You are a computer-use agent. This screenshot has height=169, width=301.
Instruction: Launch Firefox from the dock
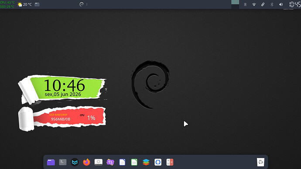(x=86, y=162)
